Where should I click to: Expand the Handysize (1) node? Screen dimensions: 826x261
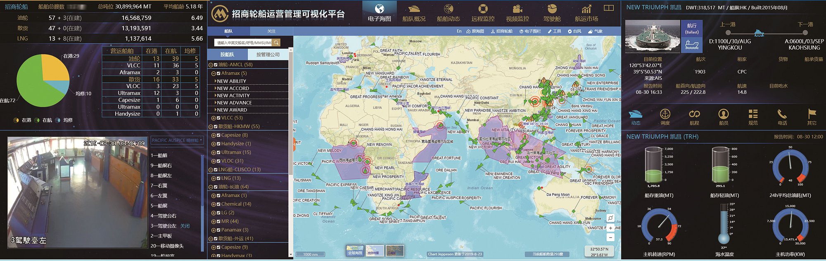[x=214, y=144]
